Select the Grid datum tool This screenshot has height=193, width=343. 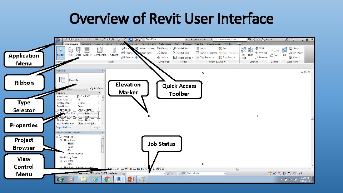274,55
